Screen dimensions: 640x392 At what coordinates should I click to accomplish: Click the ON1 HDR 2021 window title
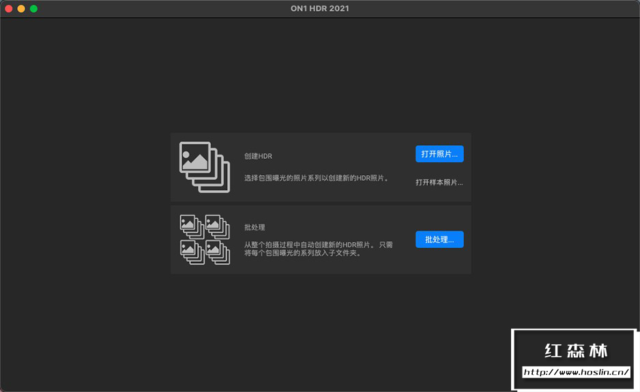[x=319, y=9]
